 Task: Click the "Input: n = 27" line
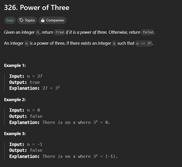click(x=26, y=76)
